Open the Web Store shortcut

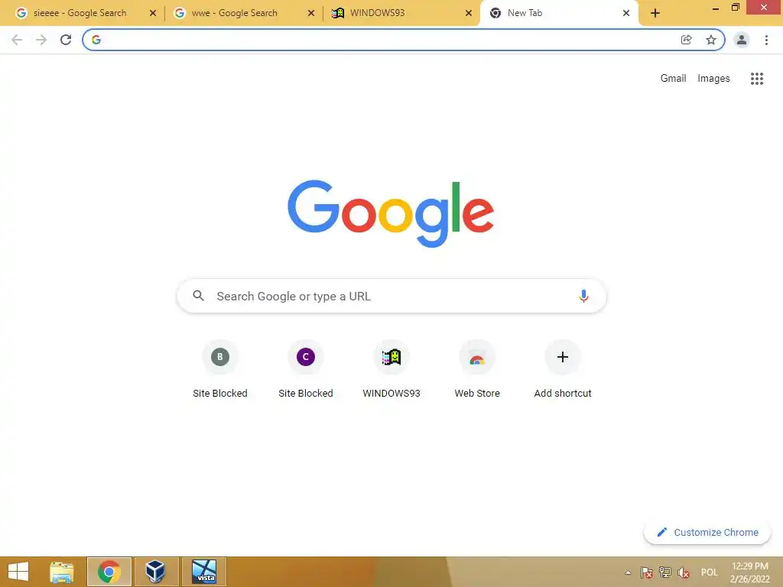(477, 369)
